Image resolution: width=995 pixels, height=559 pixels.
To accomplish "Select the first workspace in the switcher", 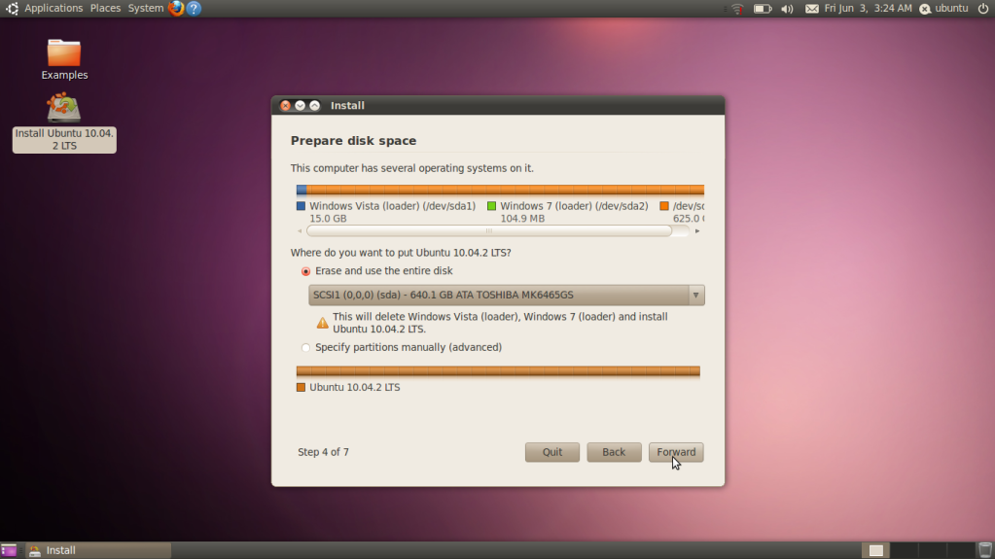I will click(875, 550).
